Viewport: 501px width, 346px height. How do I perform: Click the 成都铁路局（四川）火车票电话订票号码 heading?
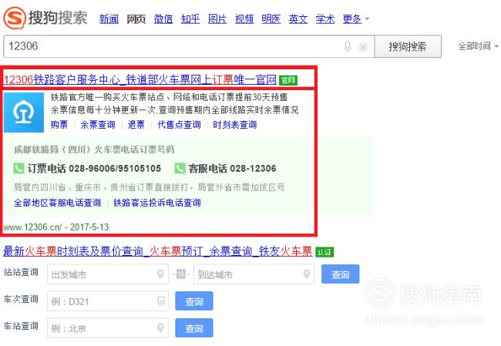click(x=94, y=149)
